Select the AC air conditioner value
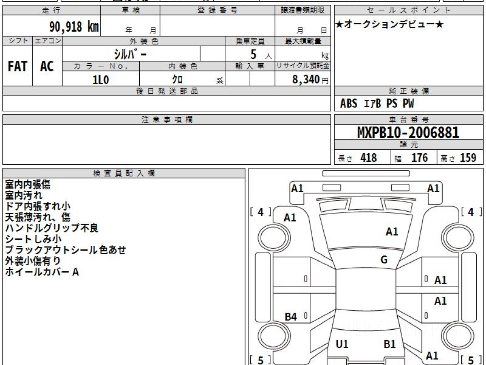The height and width of the screenshot is (365, 486). point(47,67)
